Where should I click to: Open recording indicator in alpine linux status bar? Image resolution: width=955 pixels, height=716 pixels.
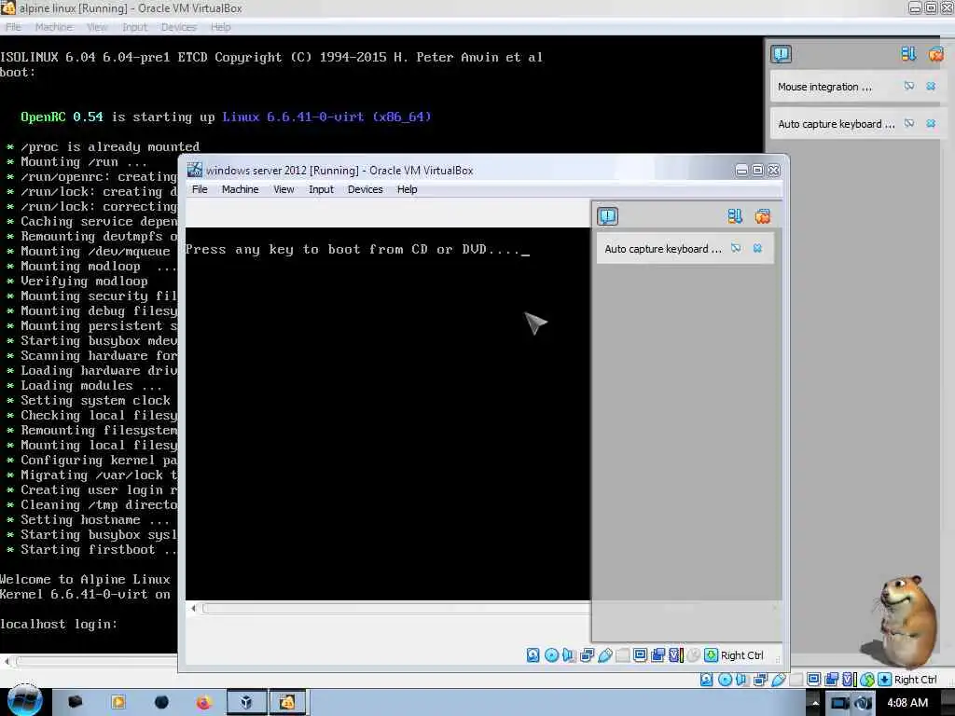click(x=831, y=680)
